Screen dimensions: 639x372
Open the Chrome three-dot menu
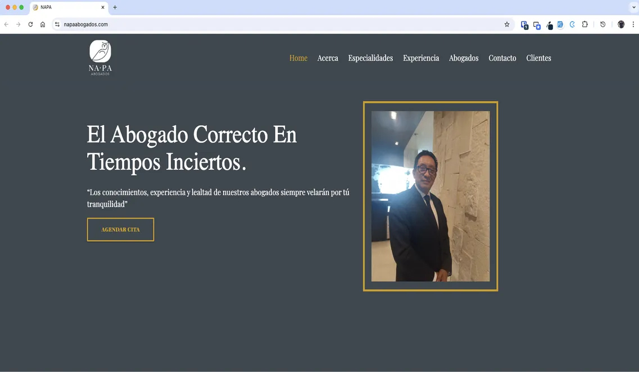click(633, 25)
